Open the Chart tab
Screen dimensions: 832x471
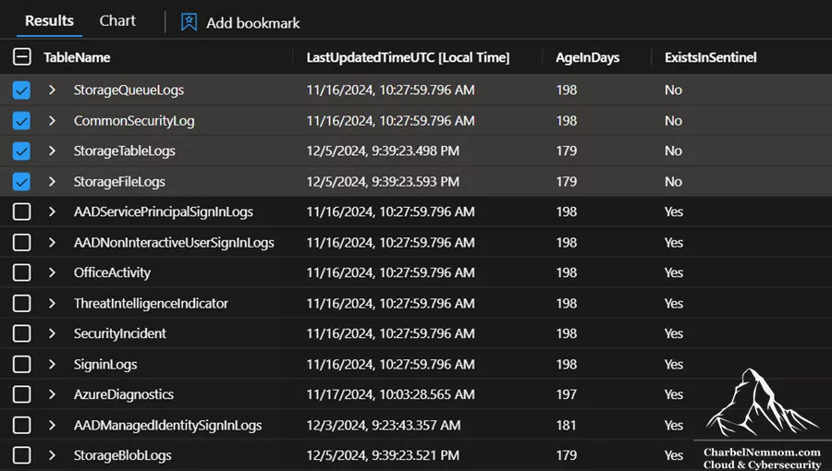tap(117, 21)
